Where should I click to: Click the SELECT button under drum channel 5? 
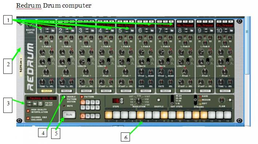[126, 91]
